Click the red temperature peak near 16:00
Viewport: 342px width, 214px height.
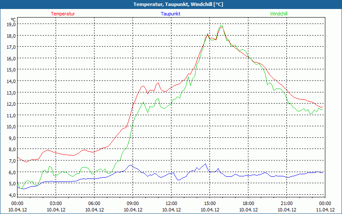point(221,27)
